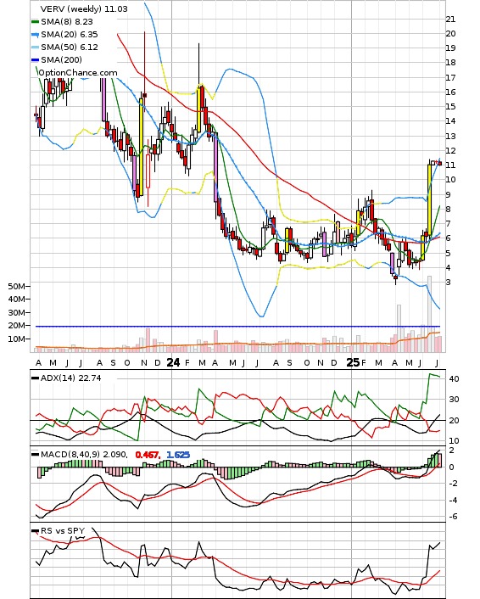
Task: Click the green SMA(8) legend color swatch
Action: [x=35, y=22]
